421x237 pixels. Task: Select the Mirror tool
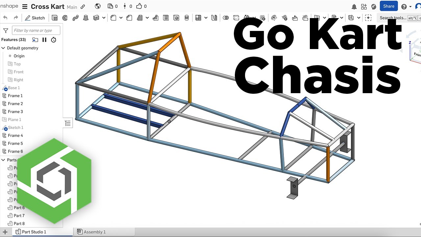click(214, 18)
